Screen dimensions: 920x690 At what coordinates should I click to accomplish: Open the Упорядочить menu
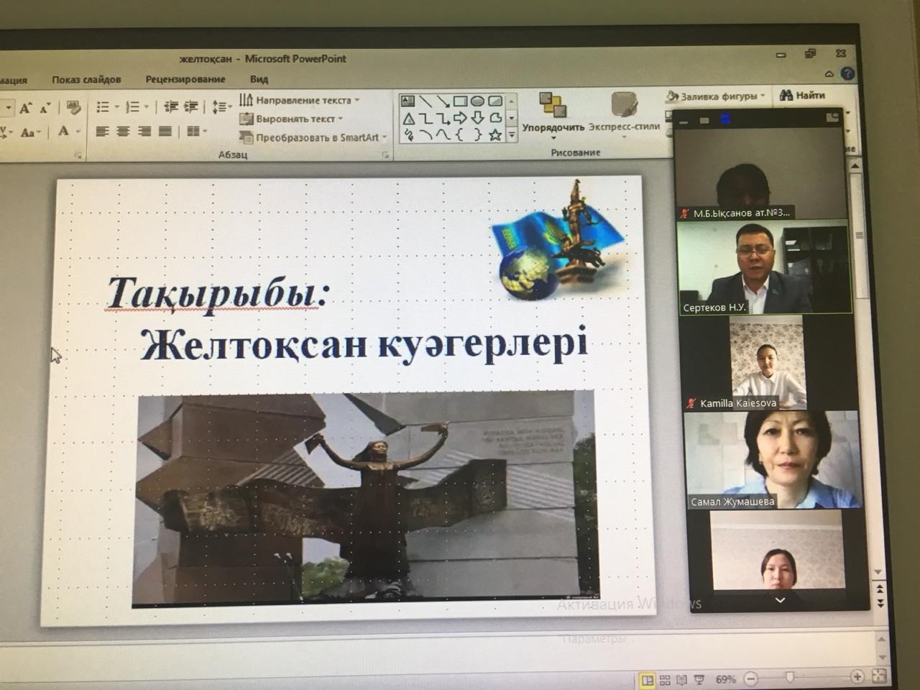tap(553, 115)
